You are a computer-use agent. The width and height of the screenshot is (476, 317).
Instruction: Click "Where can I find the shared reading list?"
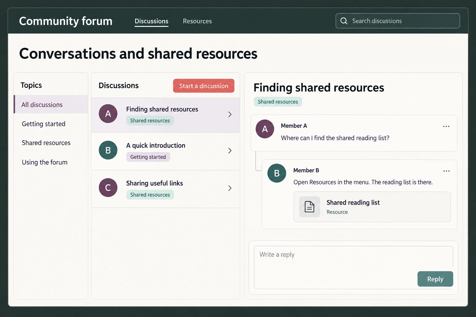335,138
